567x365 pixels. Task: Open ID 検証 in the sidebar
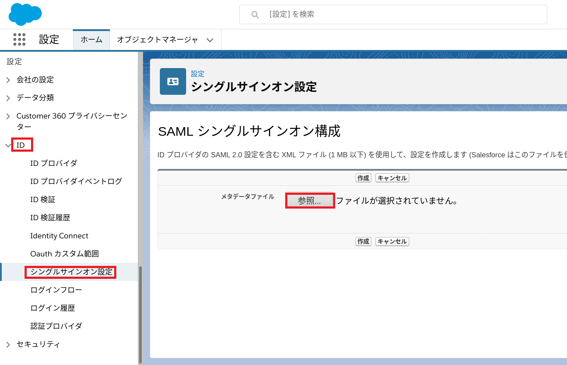click(43, 200)
